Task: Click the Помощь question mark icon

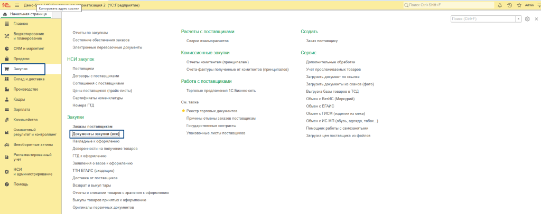Action: click(x=7, y=184)
